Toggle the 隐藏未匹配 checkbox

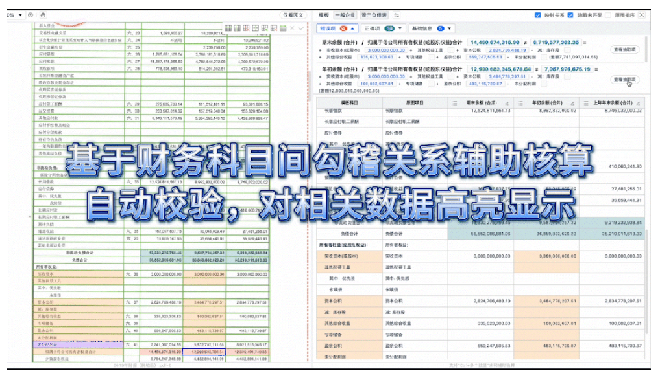(x=570, y=14)
